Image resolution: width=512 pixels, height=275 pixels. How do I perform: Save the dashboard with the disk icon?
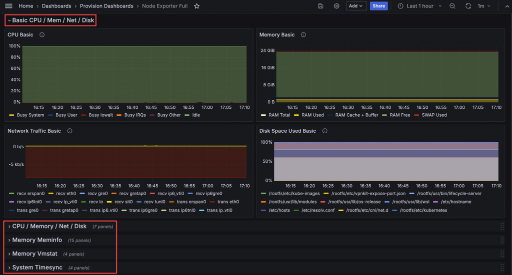click(x=320, y=6)
